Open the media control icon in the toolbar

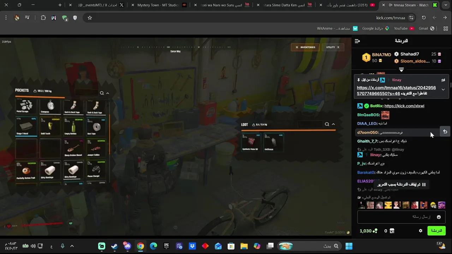[x=27, y=18]
